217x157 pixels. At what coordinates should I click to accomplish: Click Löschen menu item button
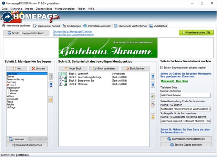pos(38,69)
